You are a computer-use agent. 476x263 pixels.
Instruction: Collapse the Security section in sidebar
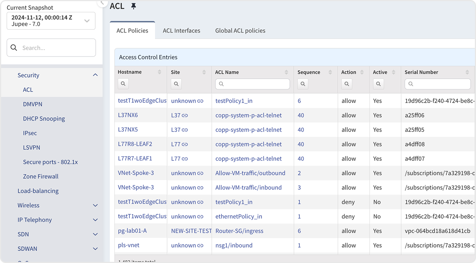coord(95,75)
